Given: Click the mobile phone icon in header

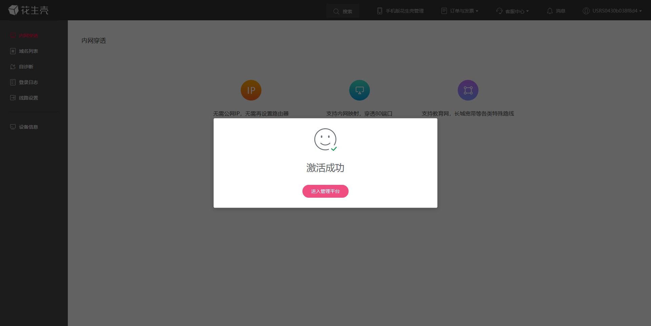Looking at the screenshot, I should click(x=379, y=11).
